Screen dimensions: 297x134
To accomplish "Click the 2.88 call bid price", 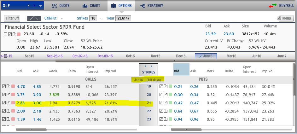I will click(20, 103).
